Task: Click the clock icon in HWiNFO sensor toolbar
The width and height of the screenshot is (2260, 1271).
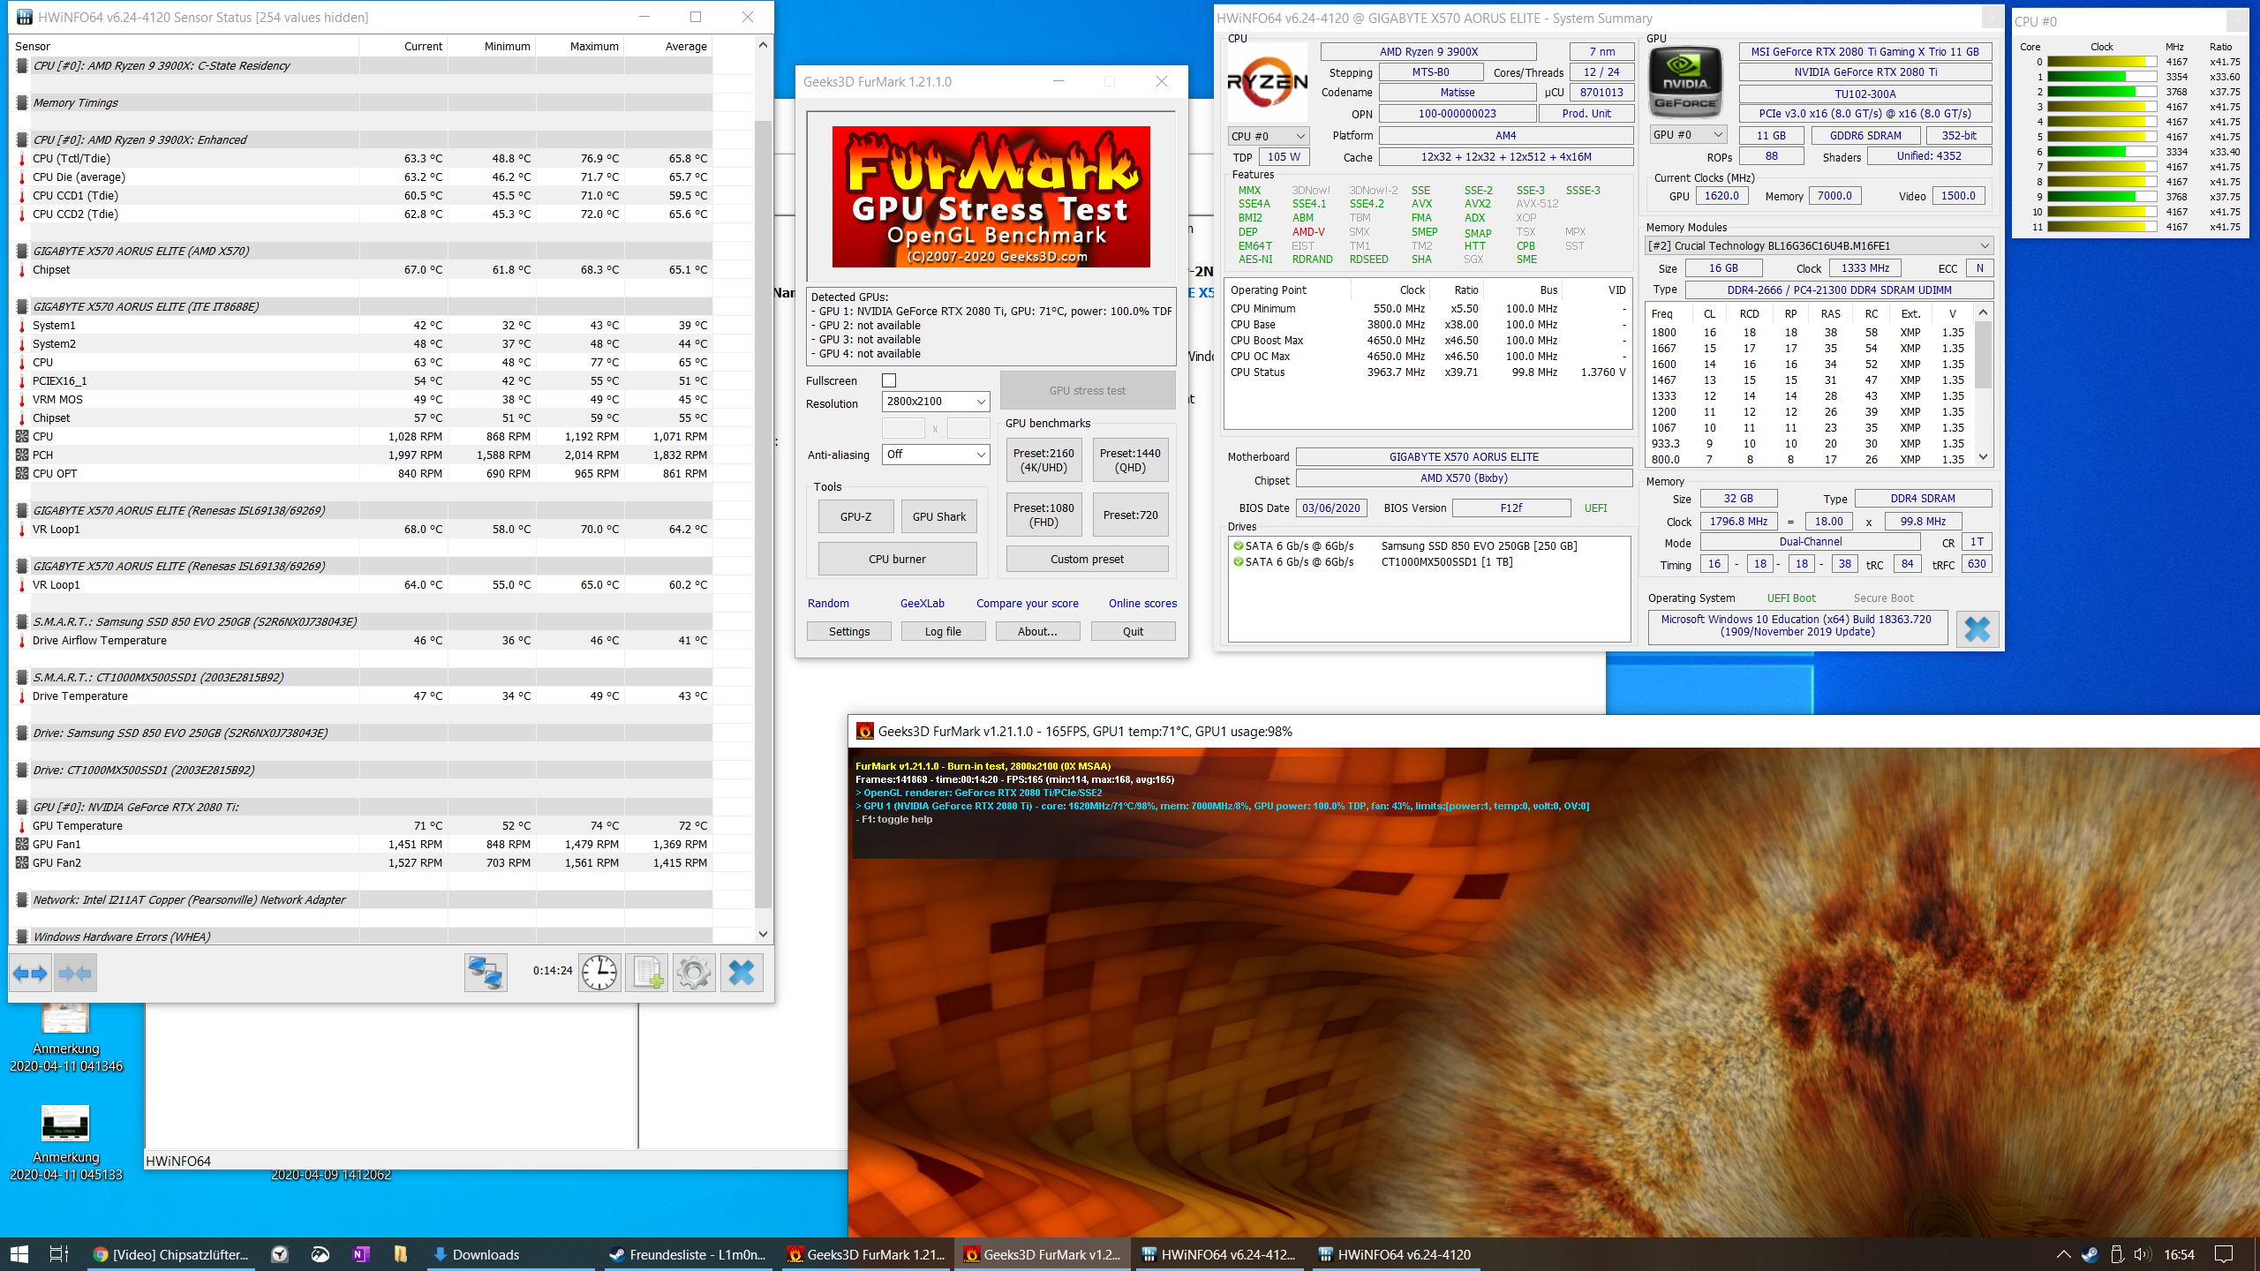Action: coord(599,972)
